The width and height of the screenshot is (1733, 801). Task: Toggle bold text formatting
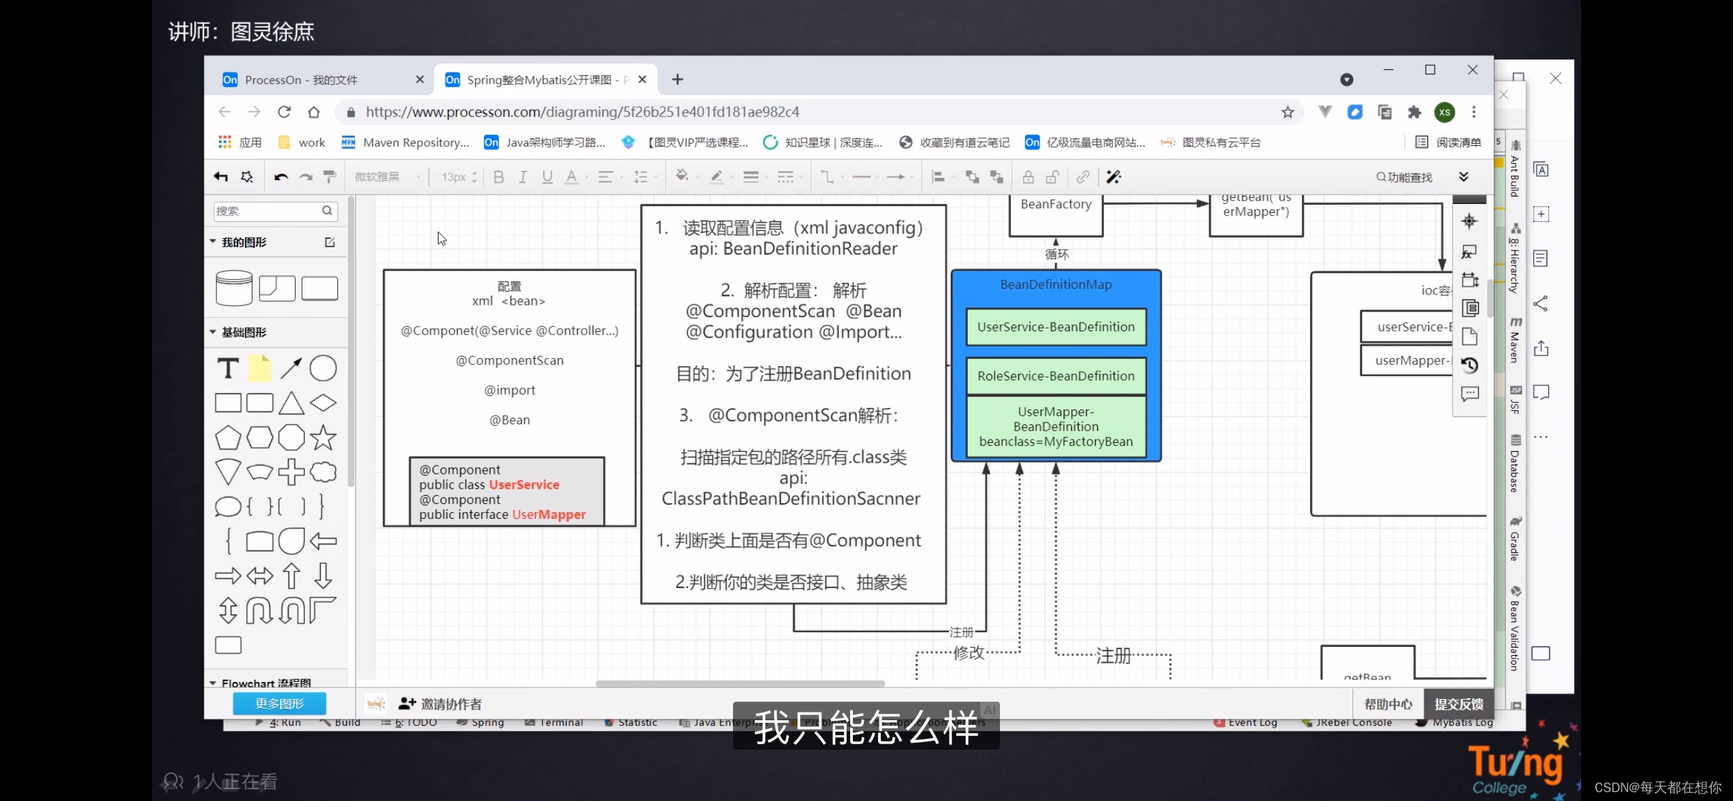pos(498,177)
